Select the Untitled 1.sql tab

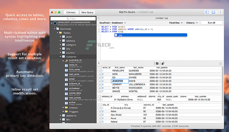tap(161, 18)
